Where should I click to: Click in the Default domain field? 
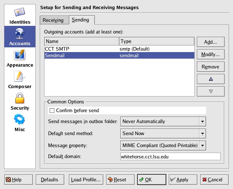pos(170,157)
